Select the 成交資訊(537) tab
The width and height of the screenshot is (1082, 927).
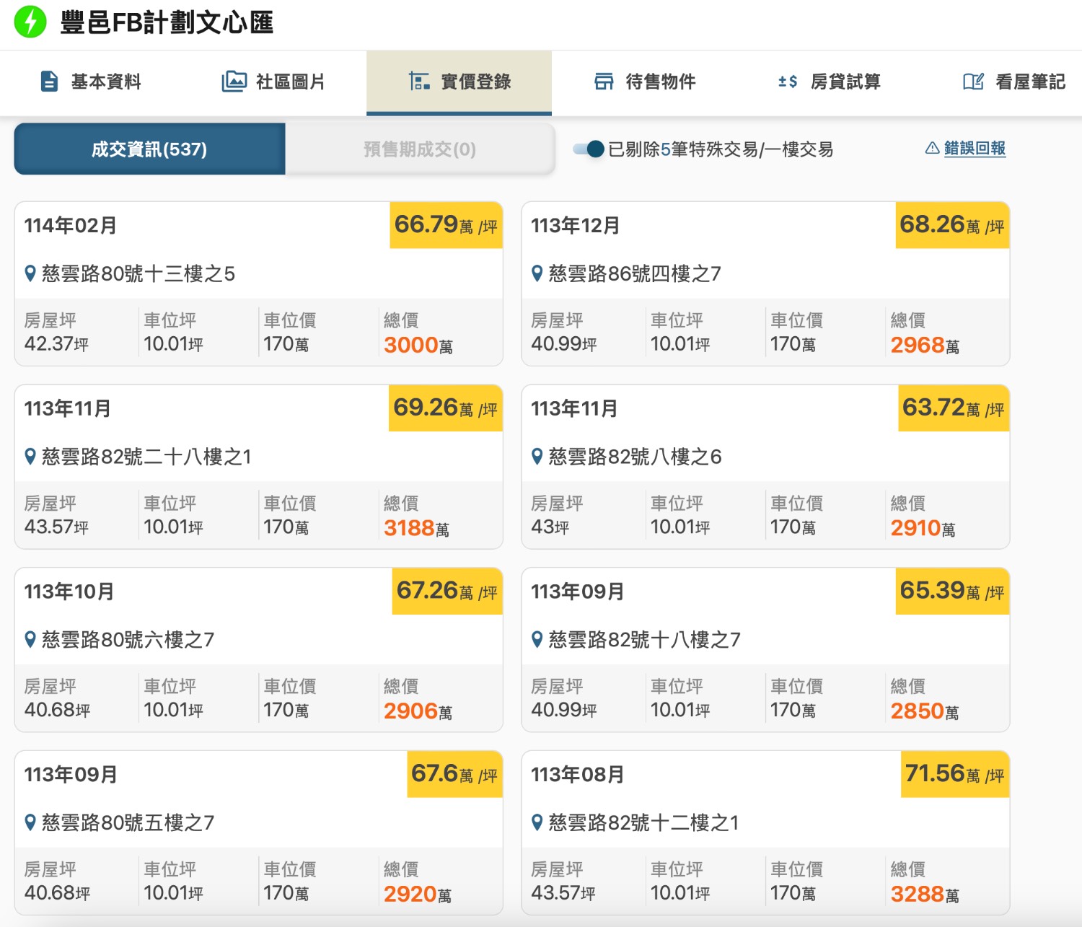(148, 149)
